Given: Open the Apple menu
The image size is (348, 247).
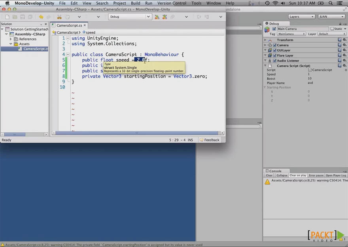Looking at the screenshot, I should pos(8,3).
